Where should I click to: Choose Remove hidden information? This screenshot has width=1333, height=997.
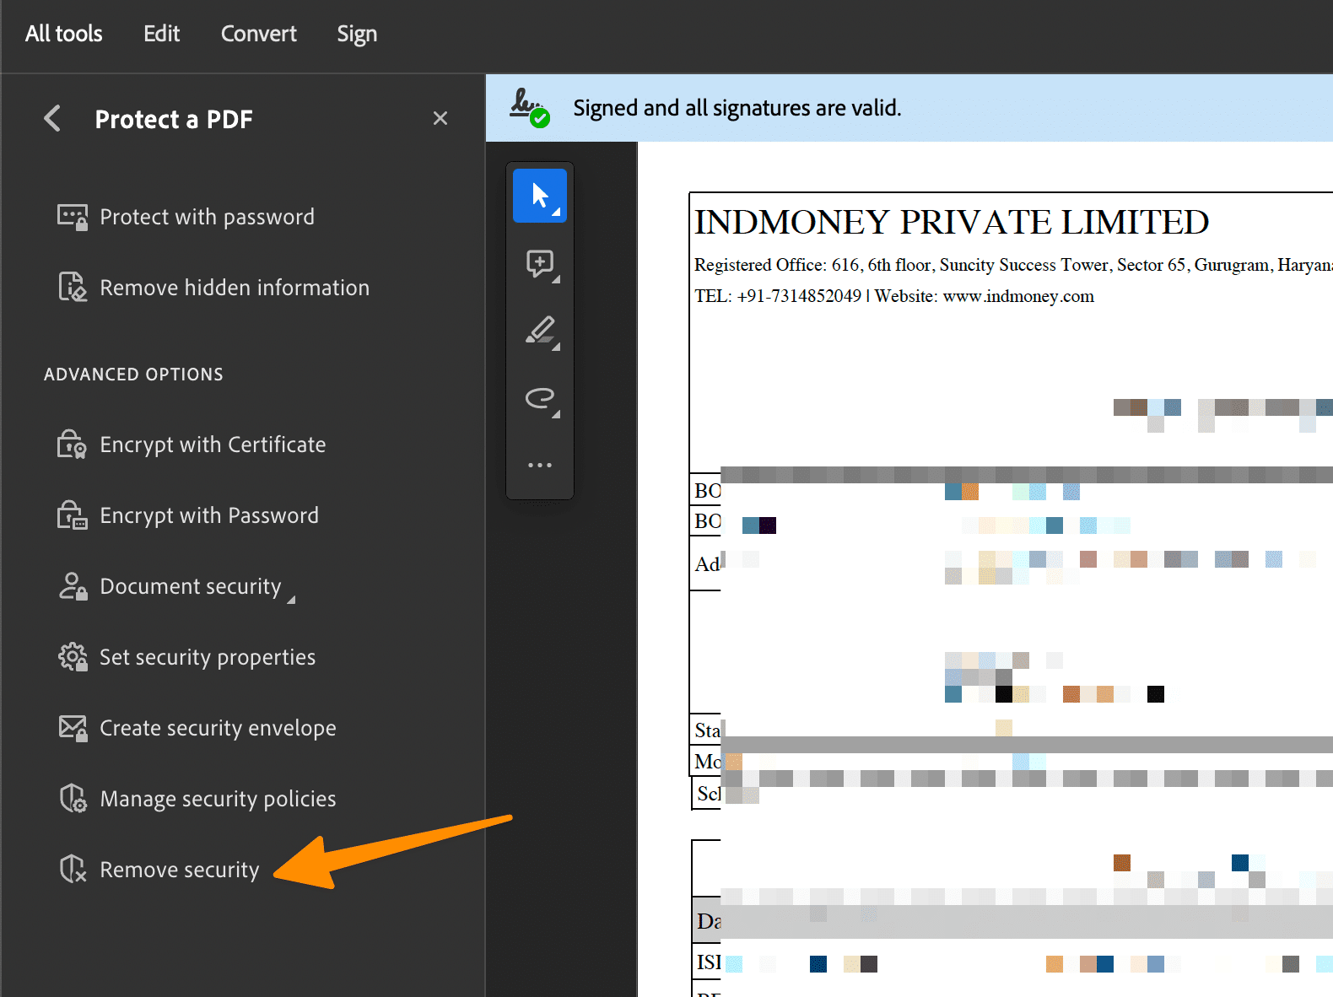(235, 288)
